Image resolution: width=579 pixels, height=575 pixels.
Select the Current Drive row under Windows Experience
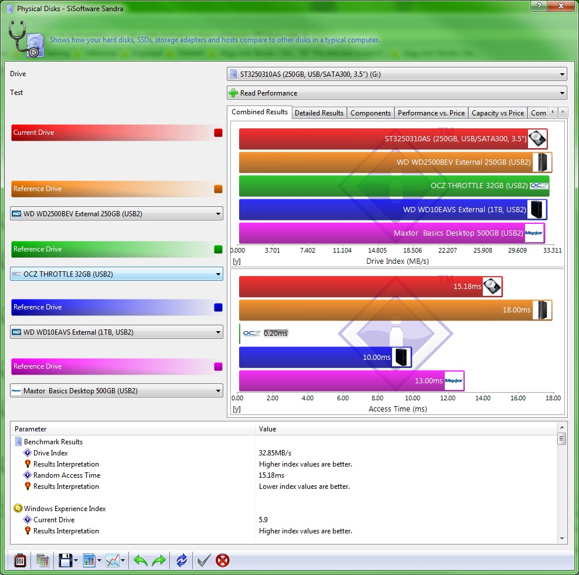point(54,519)
